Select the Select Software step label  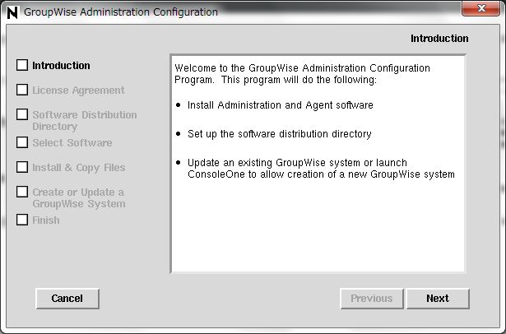(x=72, y=142)
